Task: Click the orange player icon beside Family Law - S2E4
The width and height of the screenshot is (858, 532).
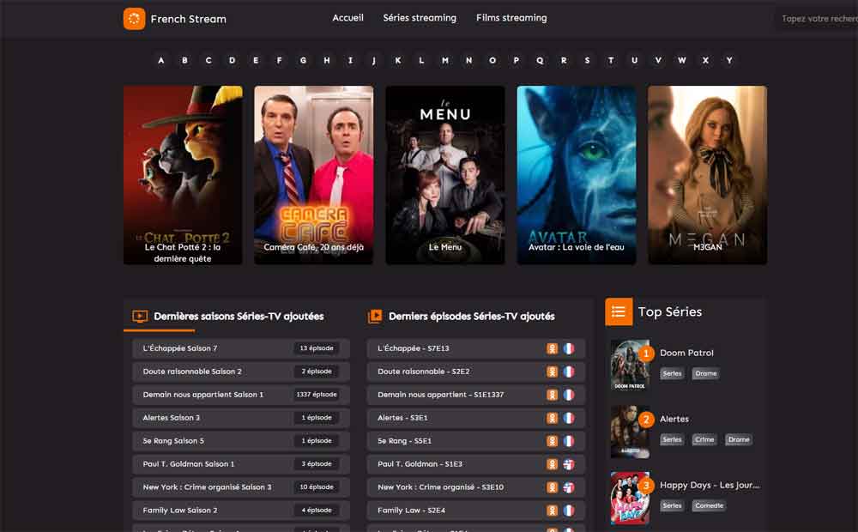Action: click(552, 511)
